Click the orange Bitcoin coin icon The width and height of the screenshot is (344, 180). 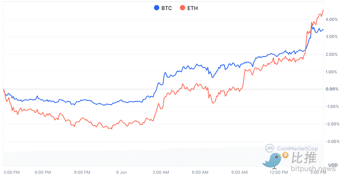[x=285, y=155]
